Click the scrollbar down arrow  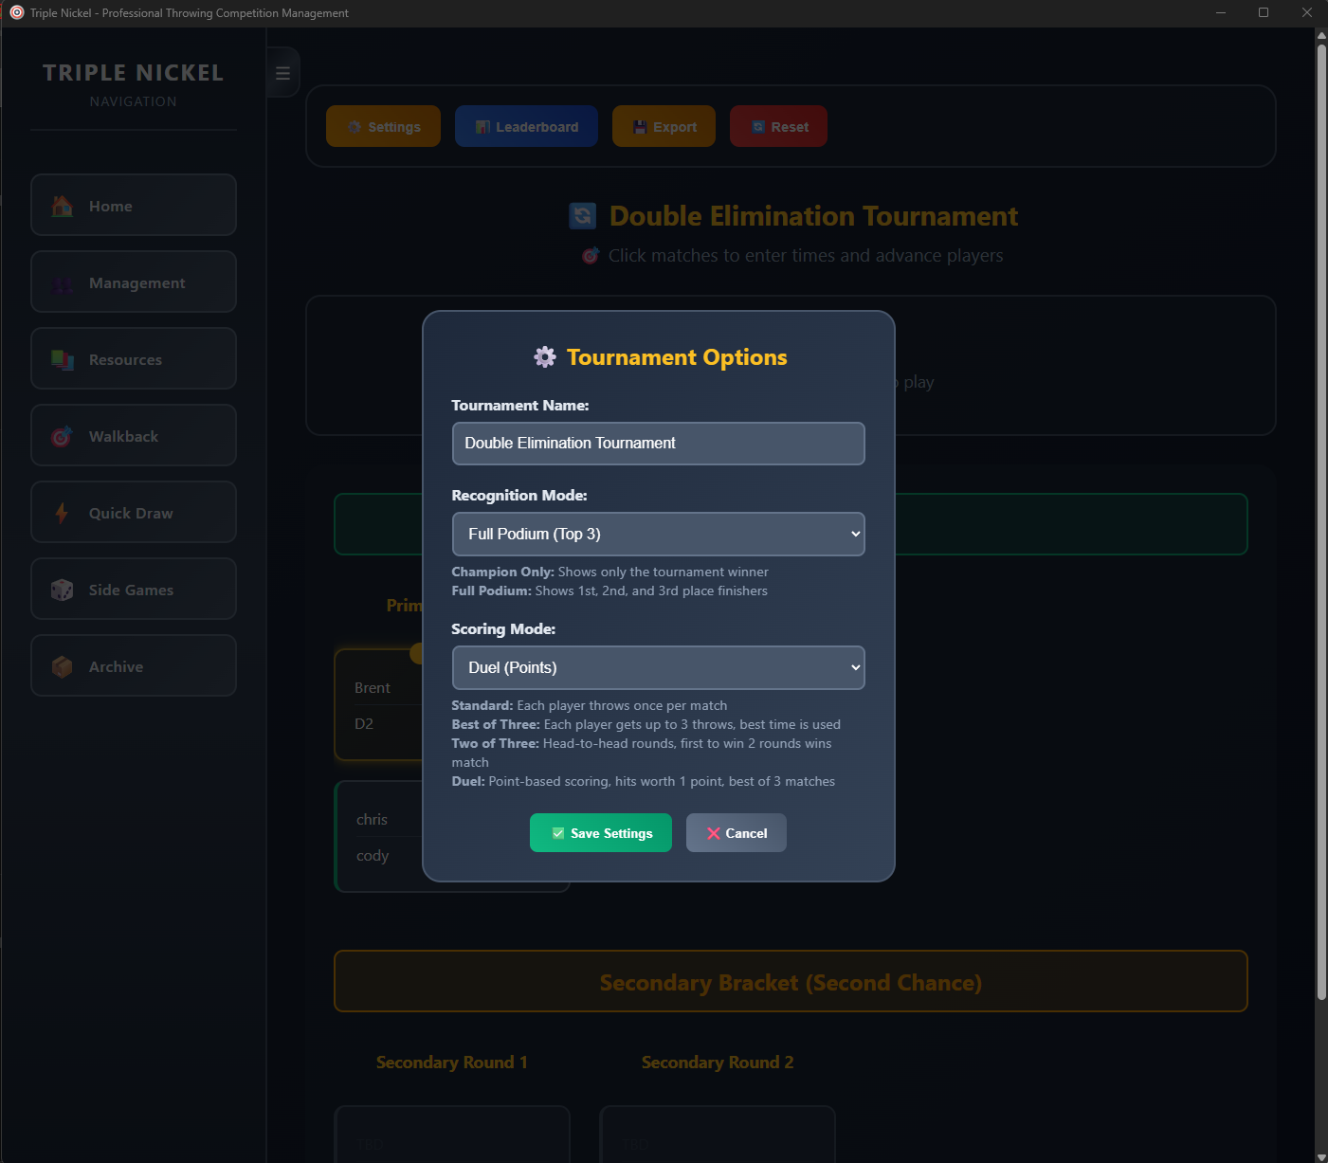point(1321,1155)
